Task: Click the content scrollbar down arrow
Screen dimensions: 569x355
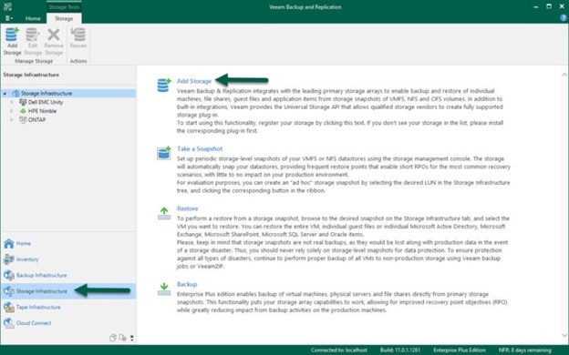Action: [564, 336]
